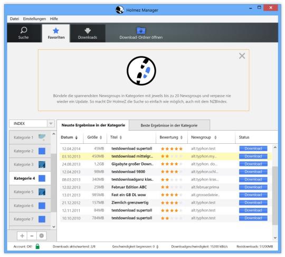285x257 pixels.
Task: Adjust Geschwindigkeit begrenzen stepper
Action: tap(157, 246)
